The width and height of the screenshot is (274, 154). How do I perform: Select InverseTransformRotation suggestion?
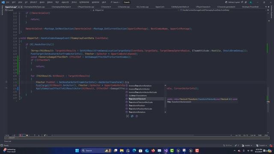tap(145, 86)
